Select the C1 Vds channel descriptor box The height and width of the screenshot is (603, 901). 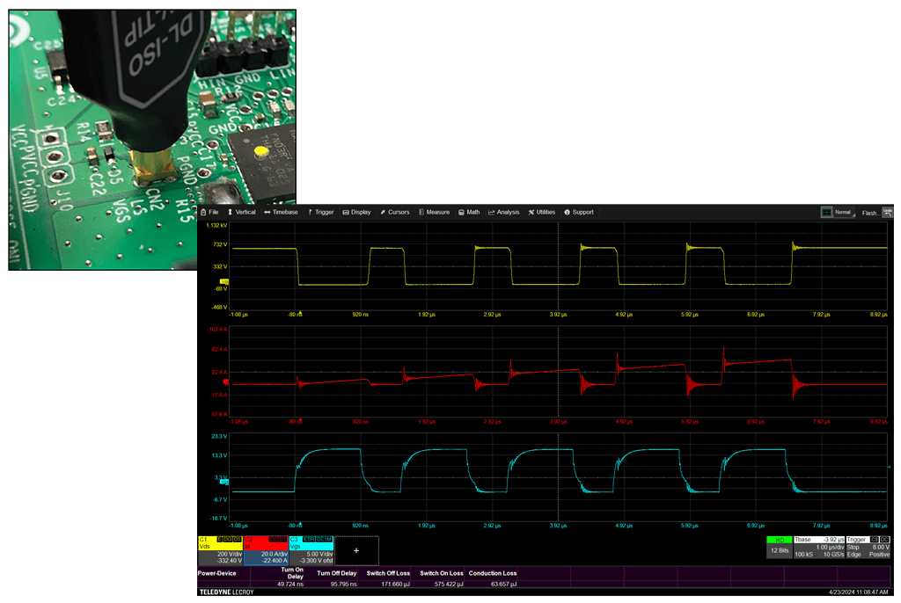pos(220,549)
